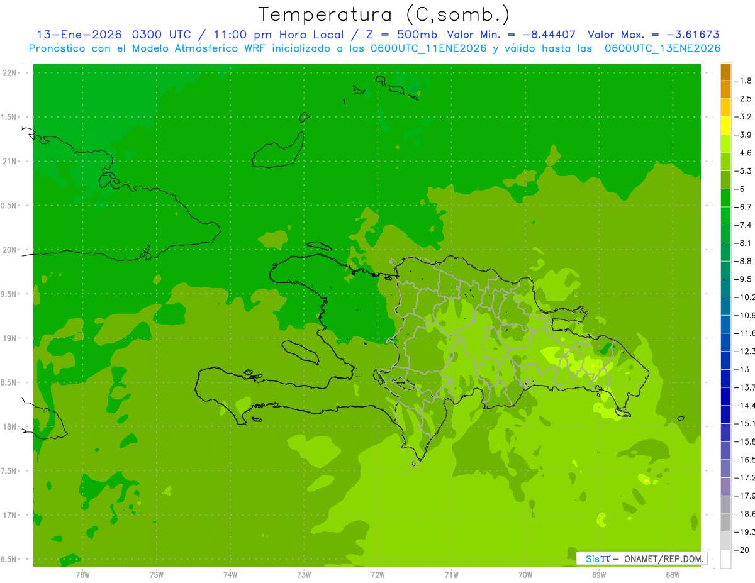Screen dimensions: 755x583
Task: Select the "74W" longitude label
Action: pyautogui.click(x=230, y=575)
